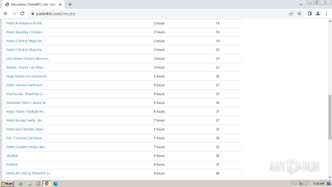Open network status tray icon

(301, 184)
